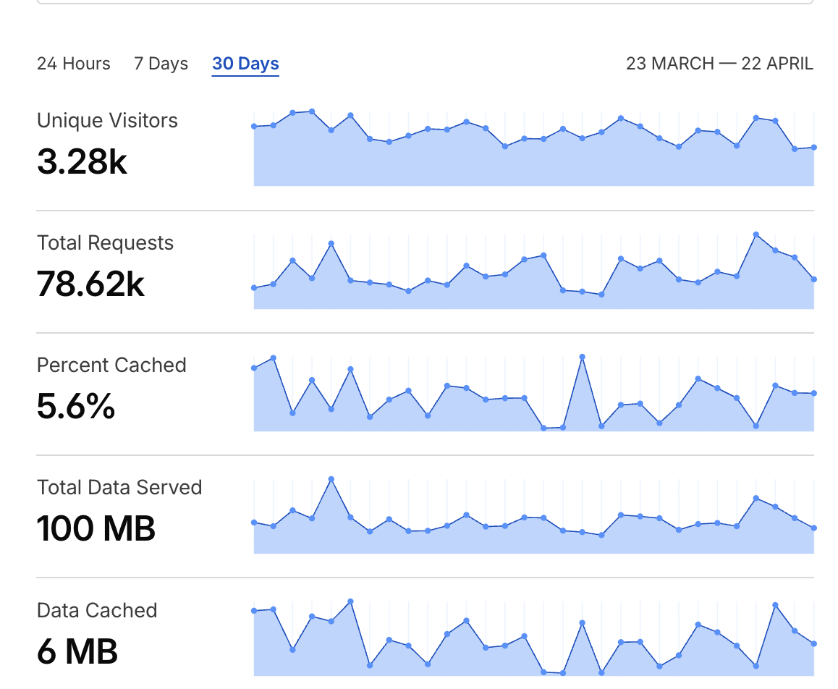838x689 pixels.
Task: Select the 30 Days tab
Action: point(245,64)
